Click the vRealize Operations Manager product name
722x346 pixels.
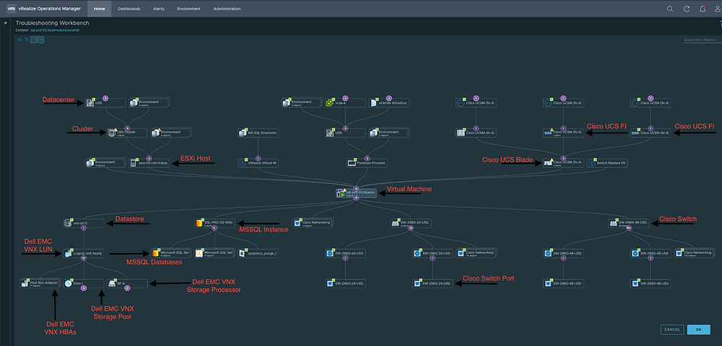coord(51,9)
